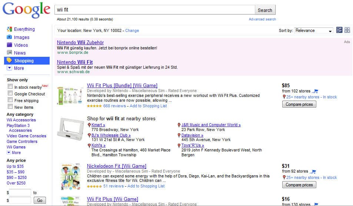Compare prices for Nickelodeon Fit
This screenshot has width=353, height=206.
pos(299,185)
